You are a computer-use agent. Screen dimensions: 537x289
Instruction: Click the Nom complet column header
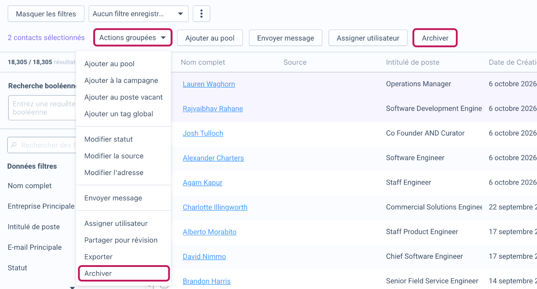[x=203, y=62]
